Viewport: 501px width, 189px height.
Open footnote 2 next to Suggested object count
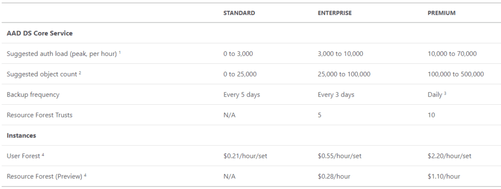[80, 73]
